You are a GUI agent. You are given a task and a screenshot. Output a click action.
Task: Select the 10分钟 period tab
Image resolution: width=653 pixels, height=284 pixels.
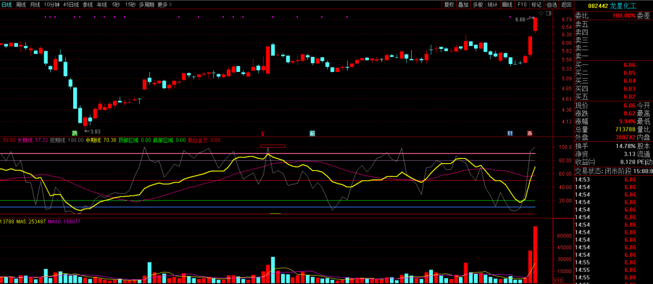[x=52, y=4]
